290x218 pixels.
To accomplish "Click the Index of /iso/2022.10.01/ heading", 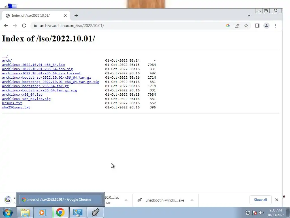I will click(48, 39).
